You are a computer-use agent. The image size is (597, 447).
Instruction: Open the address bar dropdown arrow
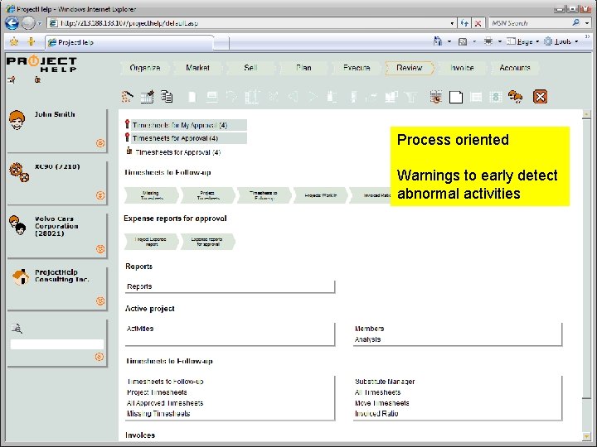point(452,23)
